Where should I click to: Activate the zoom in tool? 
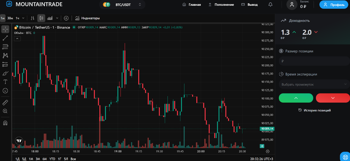coord(5,111)
